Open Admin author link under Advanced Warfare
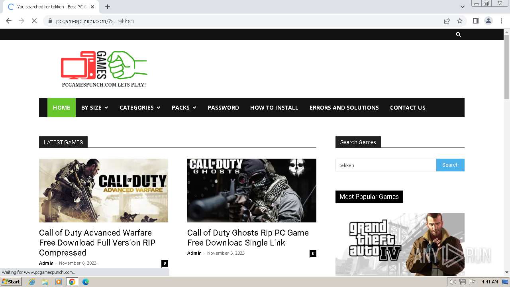This screenshot has width=510, height=287. click(46, 263)
